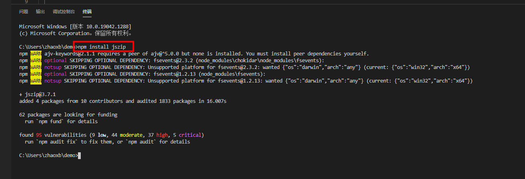Click the editor line number 9

click(x=26, y=2)
